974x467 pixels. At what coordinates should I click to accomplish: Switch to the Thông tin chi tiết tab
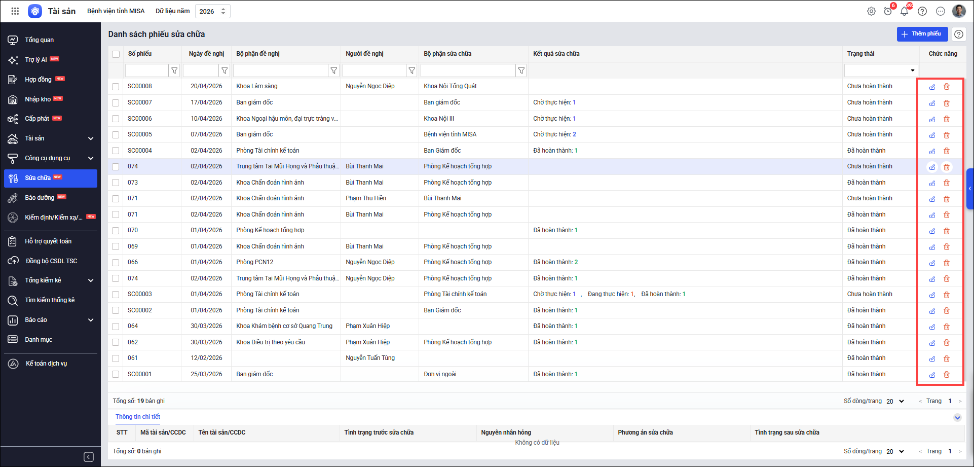click(137, 417)
